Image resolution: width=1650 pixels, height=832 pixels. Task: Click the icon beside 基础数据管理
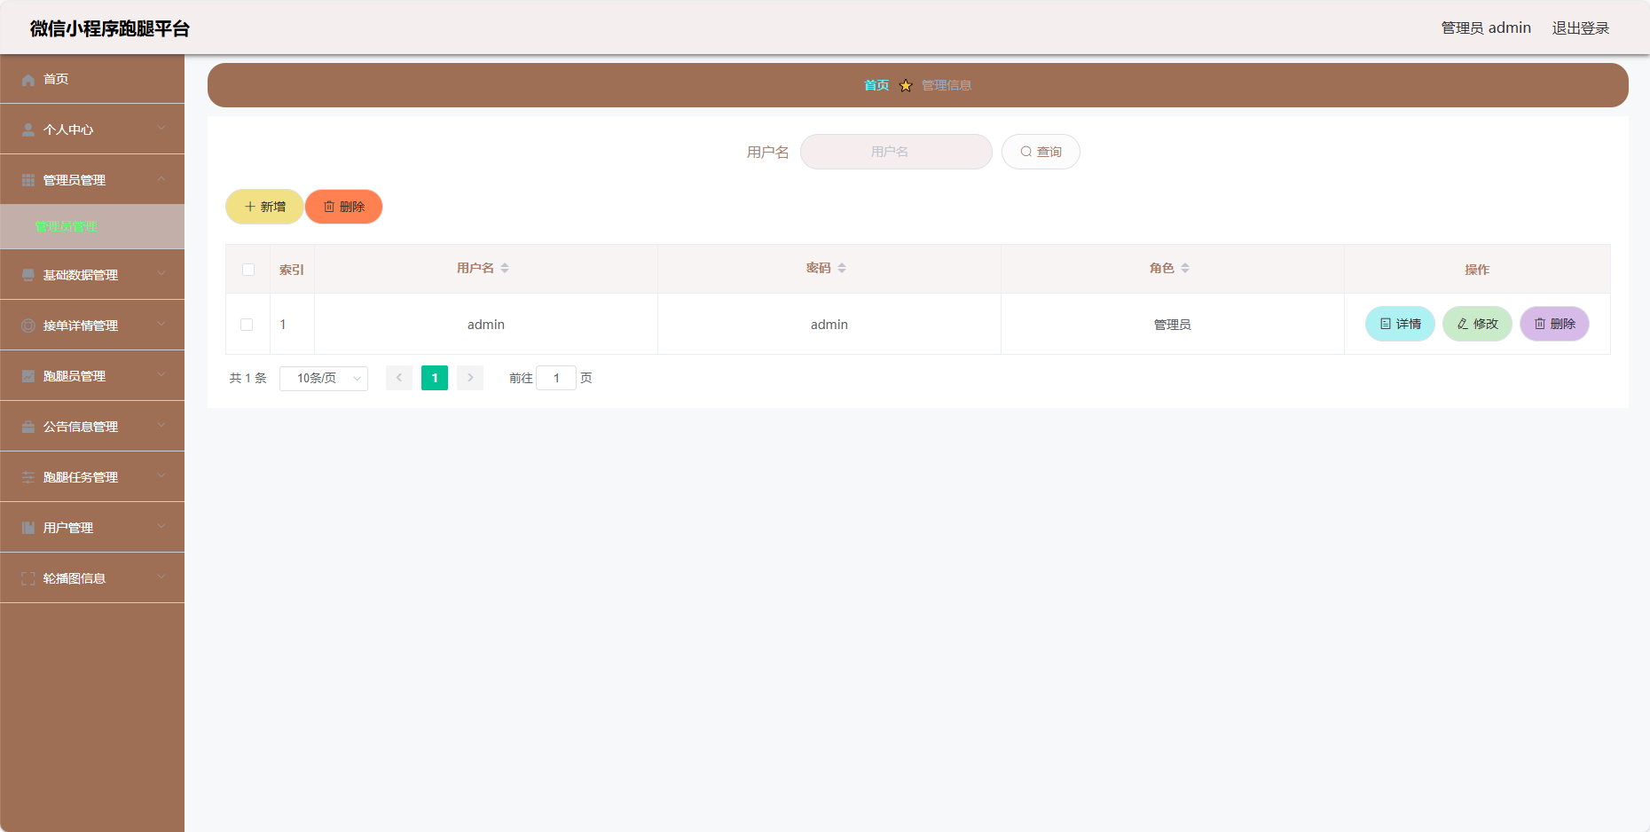(x=28, y=275)
